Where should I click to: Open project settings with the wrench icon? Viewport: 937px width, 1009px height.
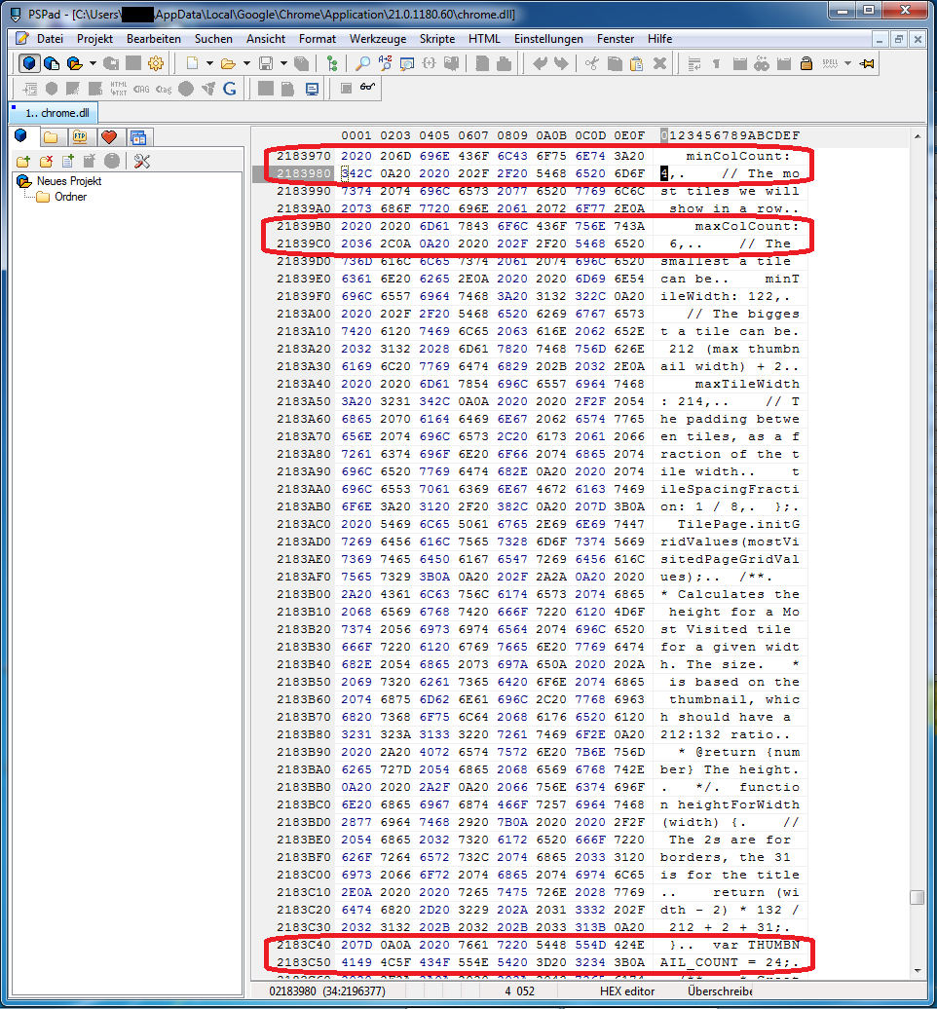click(x=141, y=162)
